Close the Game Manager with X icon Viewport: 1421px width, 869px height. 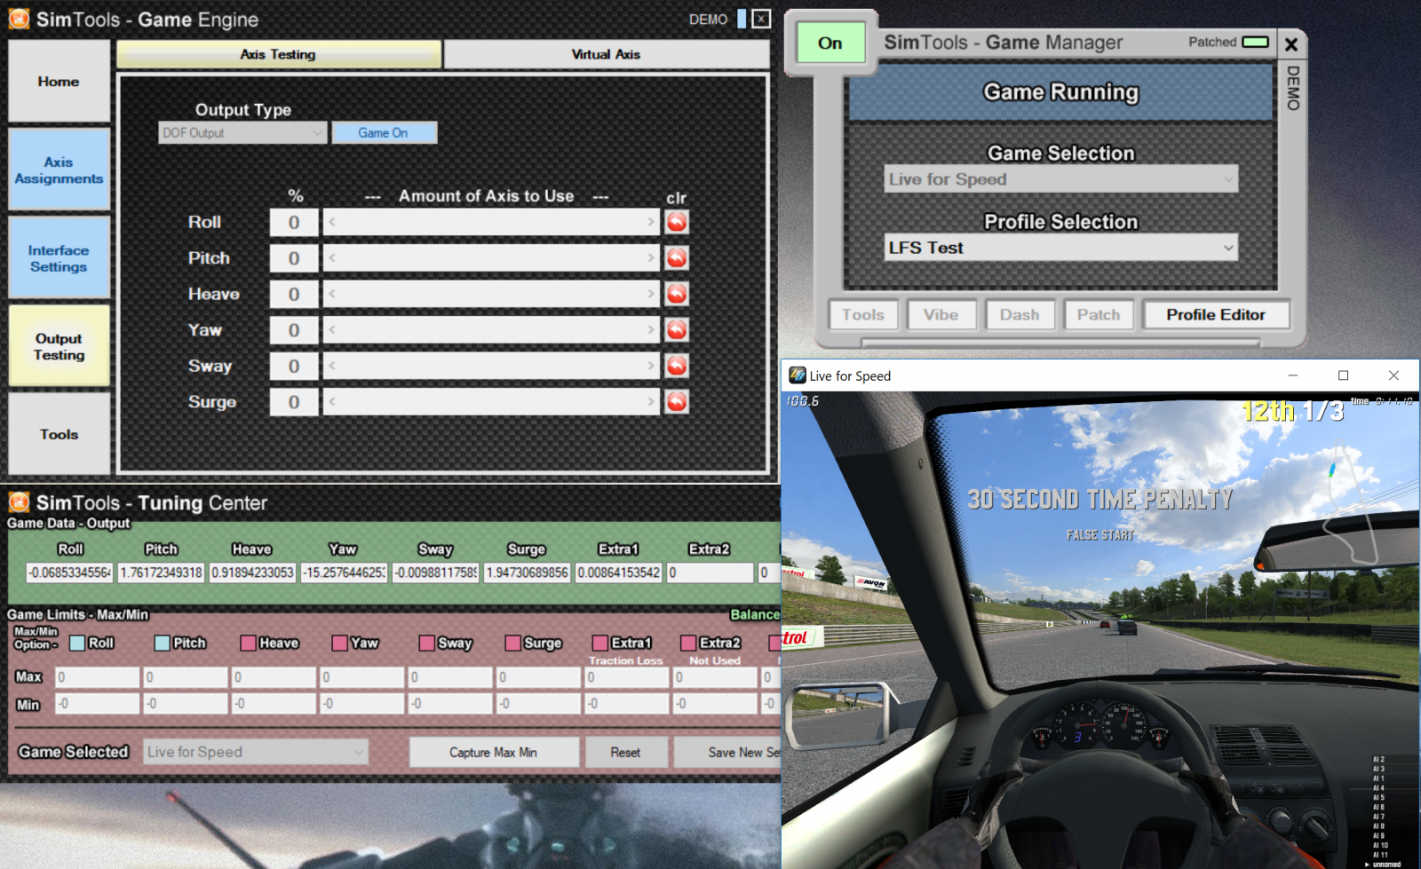[1291, 43]
